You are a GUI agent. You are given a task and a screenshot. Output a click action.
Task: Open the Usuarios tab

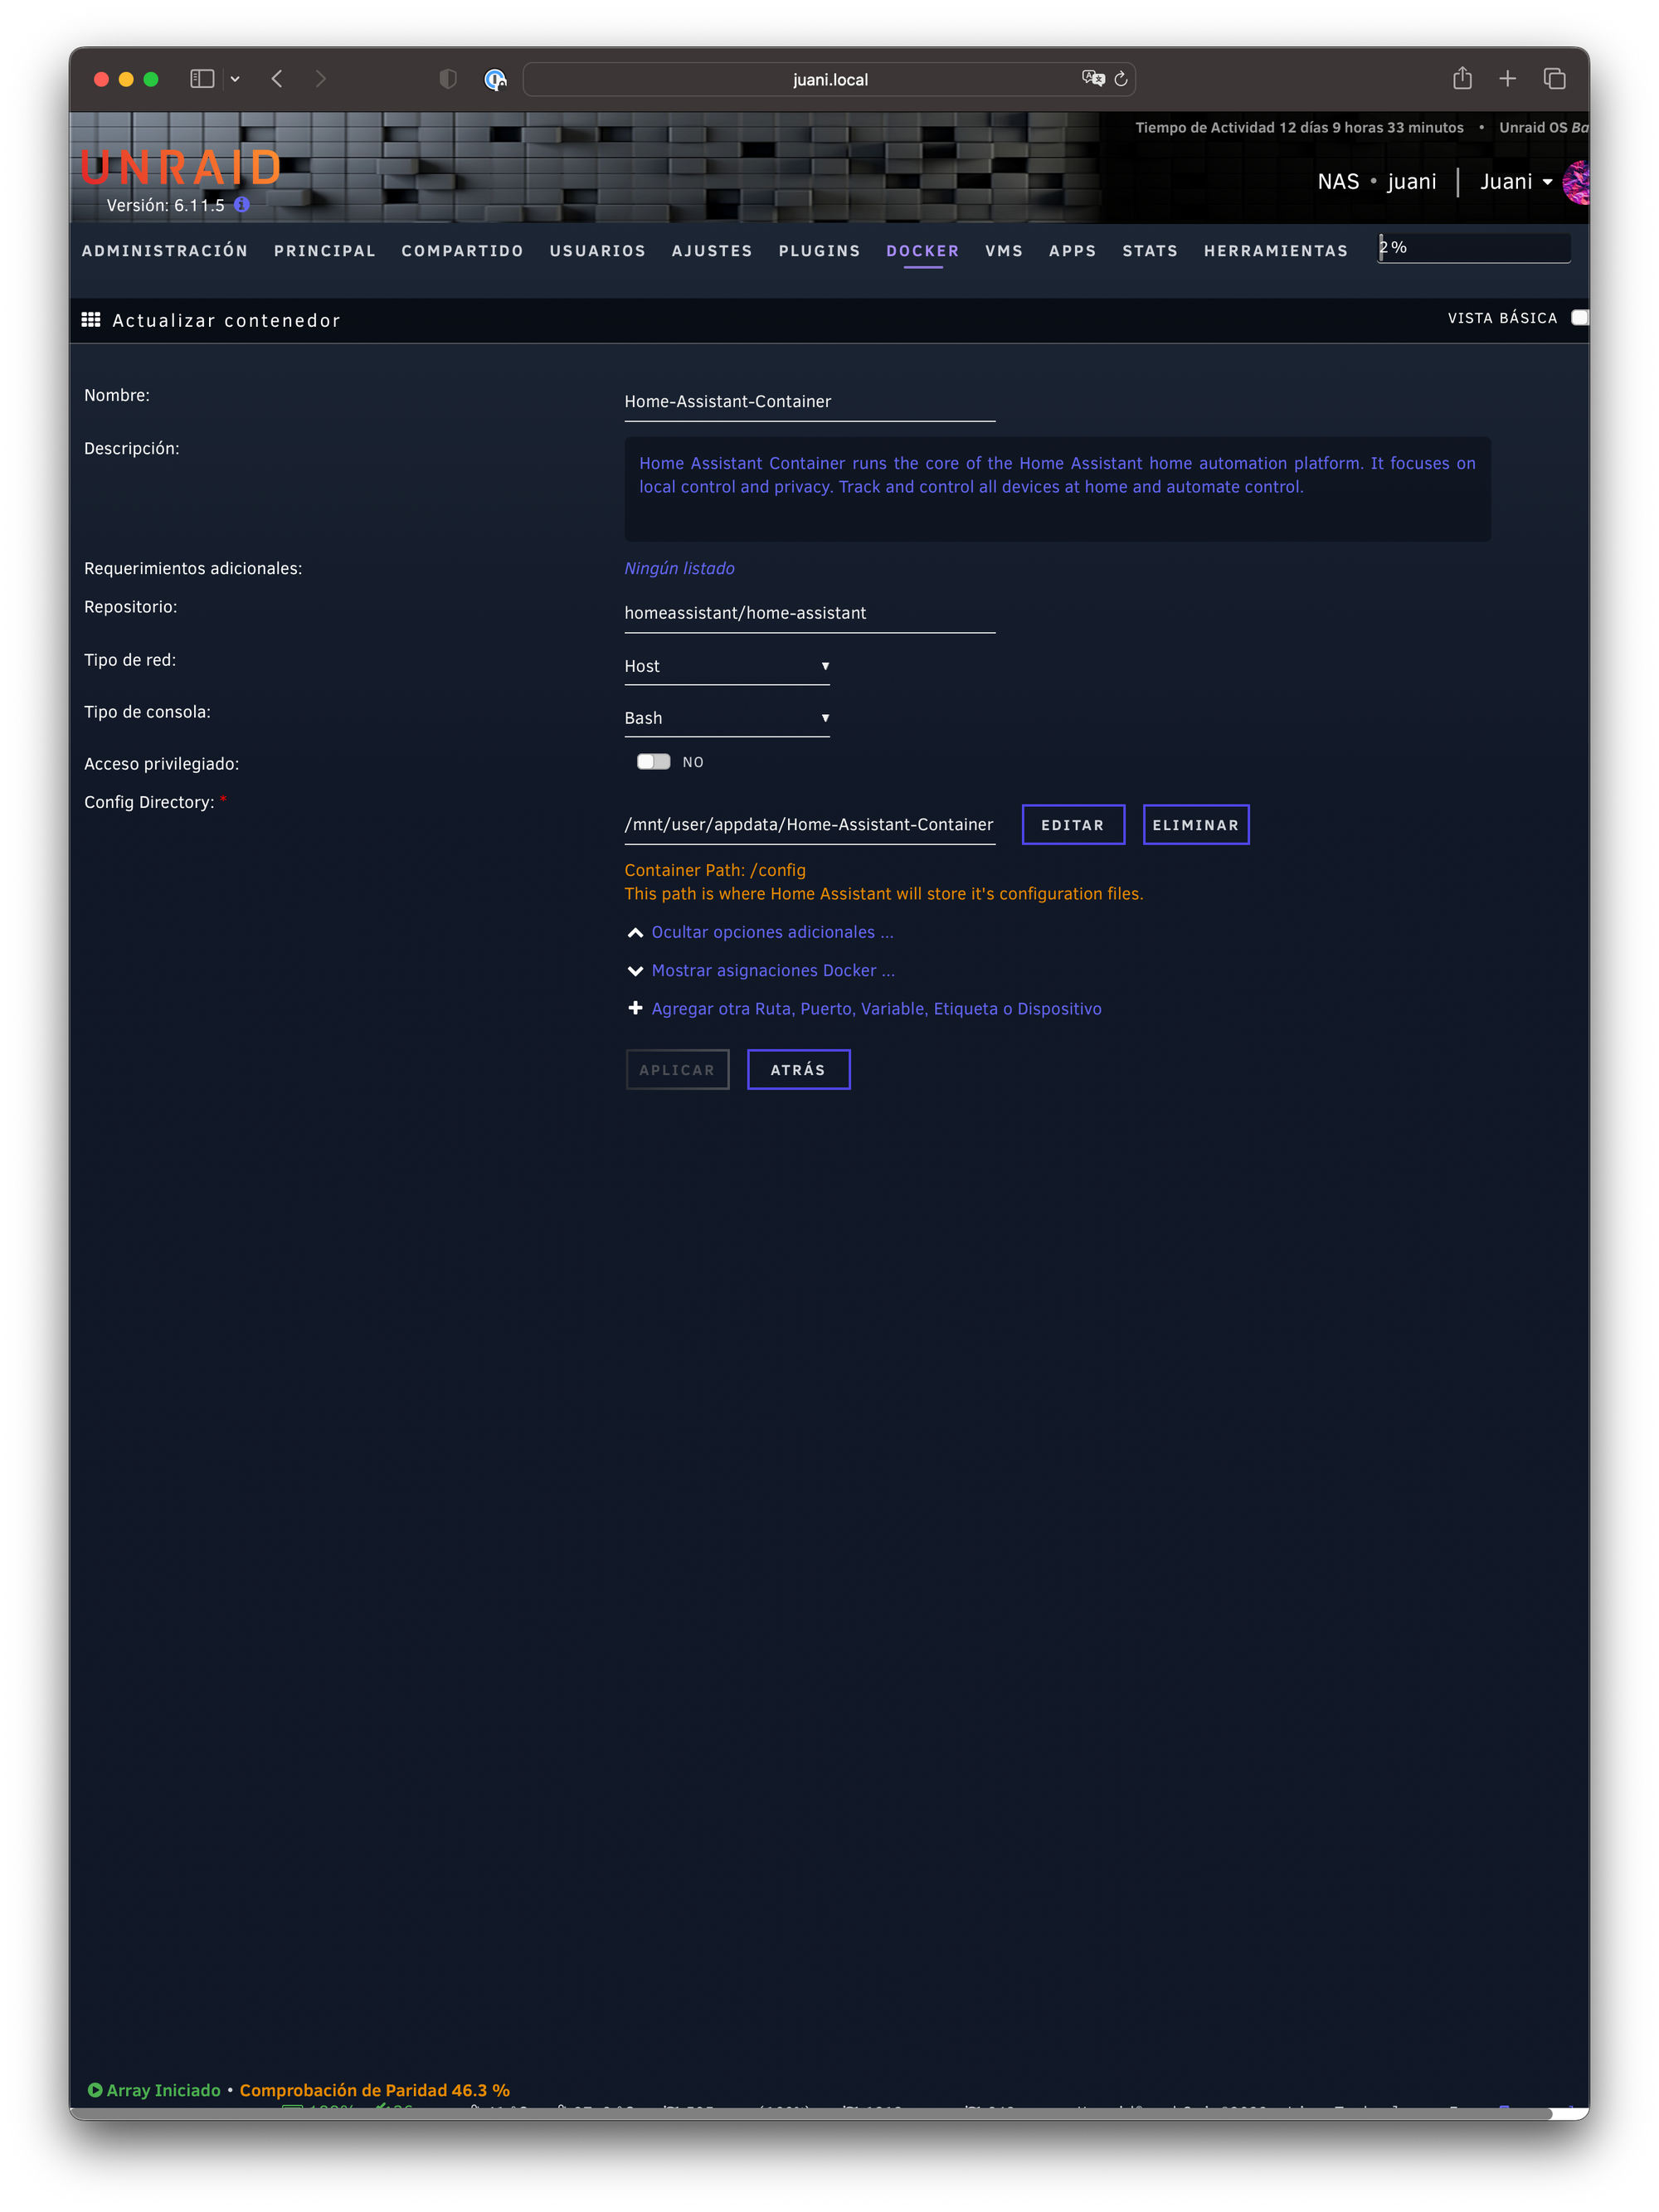[597, 251]
